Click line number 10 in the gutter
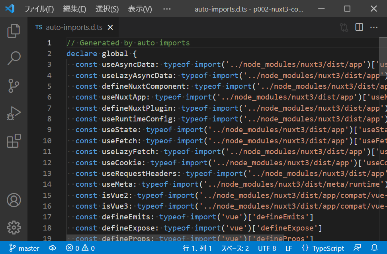The height and width of the screenshot is (254, 387). 47,141
